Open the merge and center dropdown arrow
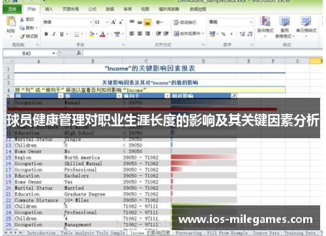Screen dimensions: 326x236 [203, 33]
